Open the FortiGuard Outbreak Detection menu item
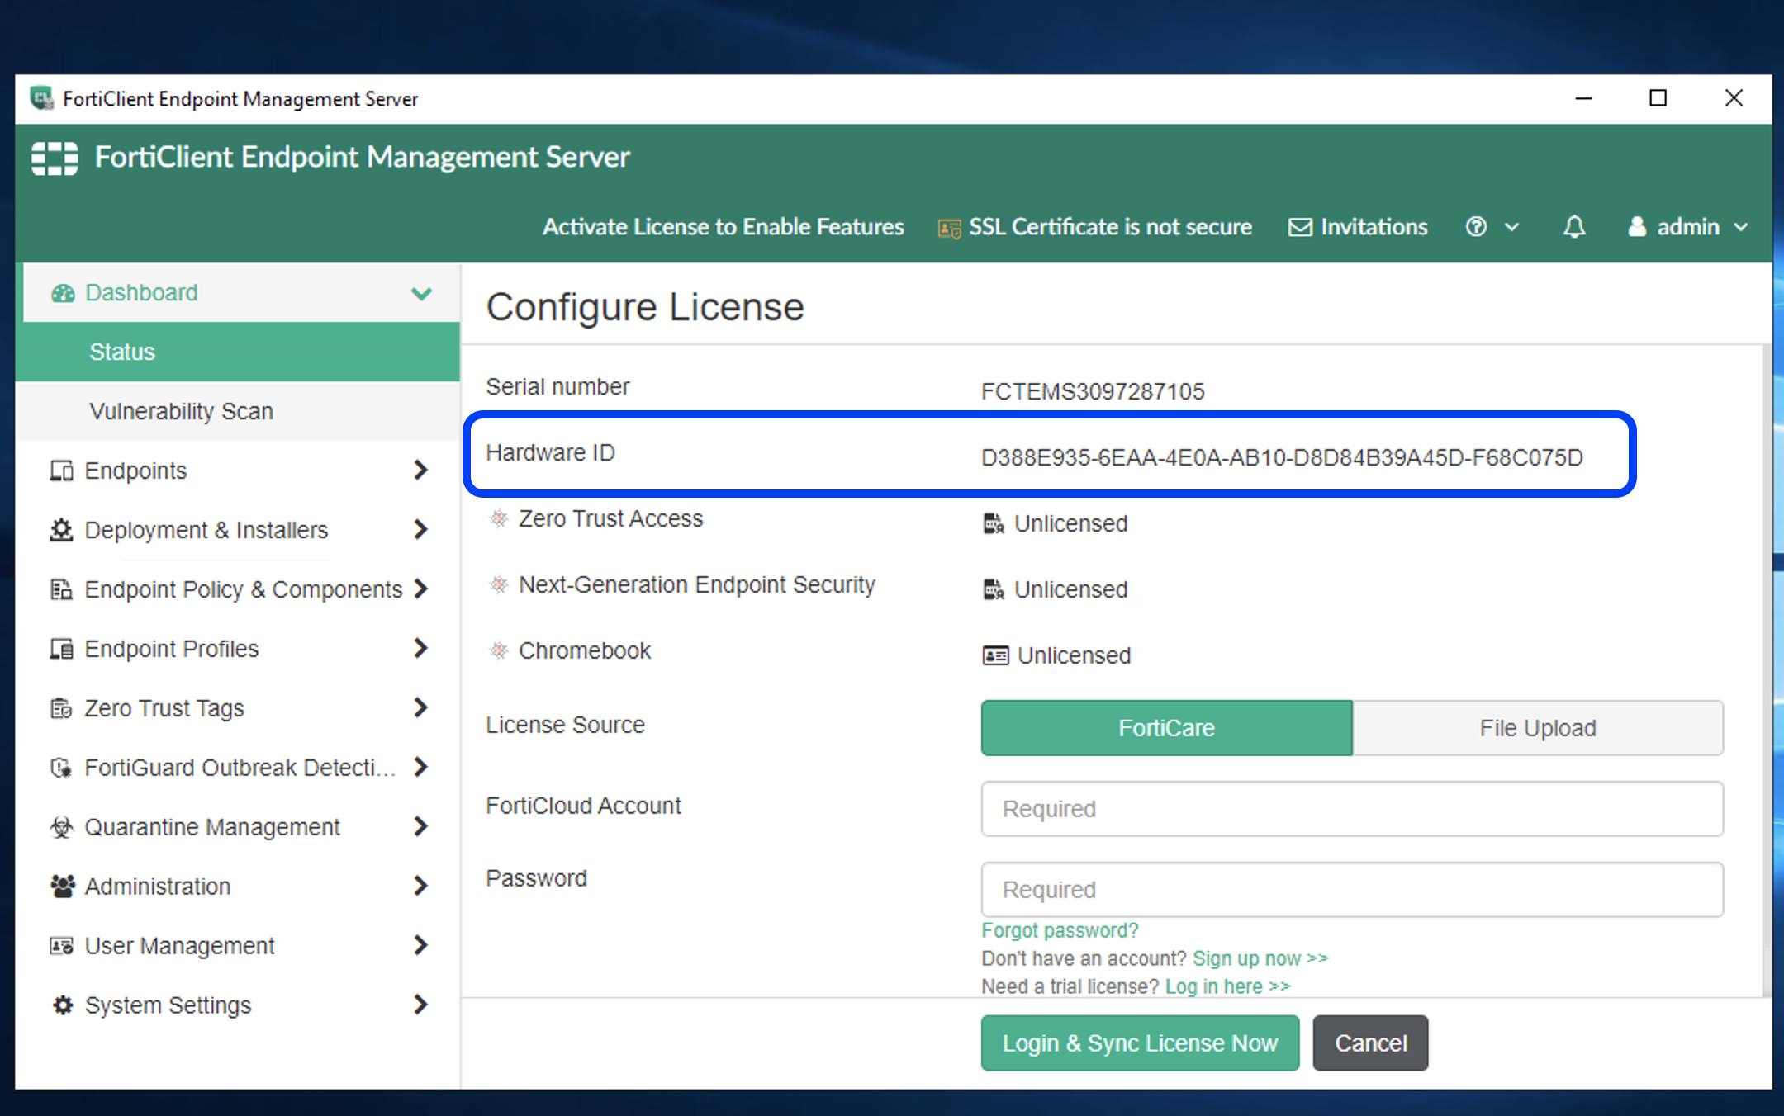Viewport: 1784px width, 1116px height. (x=238, y=768)
